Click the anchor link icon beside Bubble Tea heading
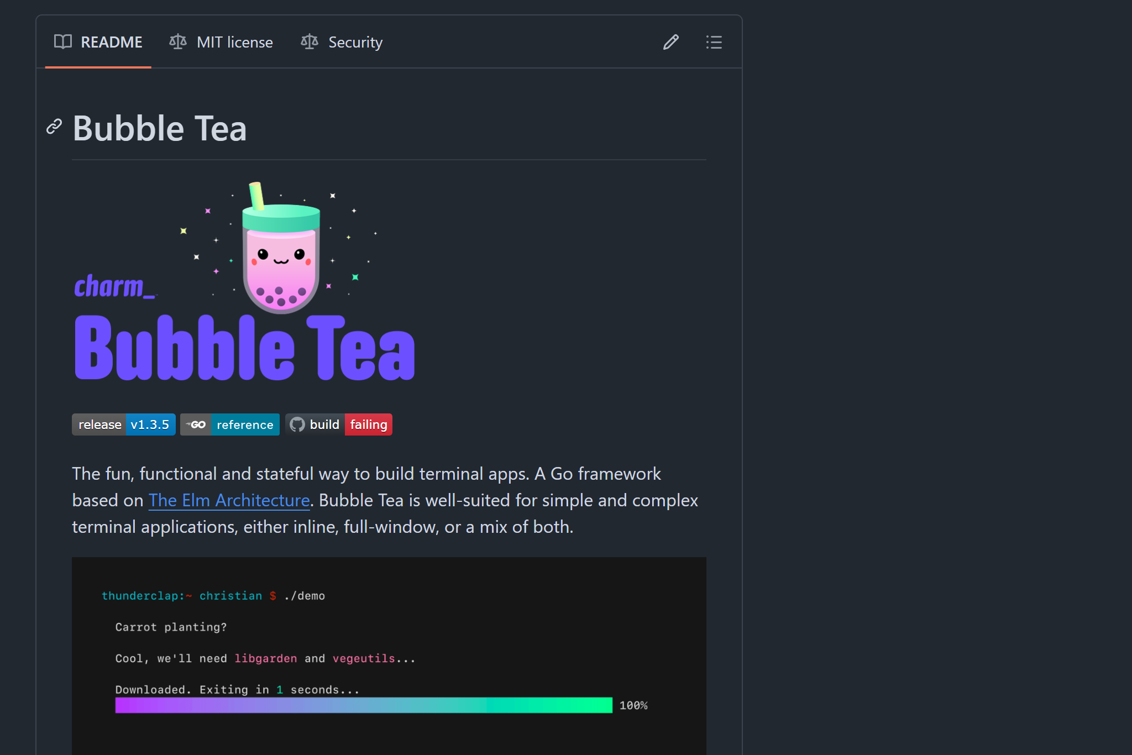1132x755 pixels. [54, 127]
